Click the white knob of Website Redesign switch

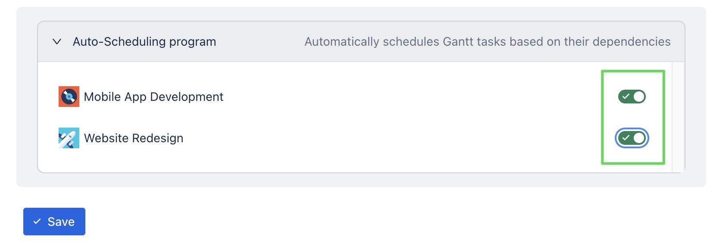(x=639, y=138)
